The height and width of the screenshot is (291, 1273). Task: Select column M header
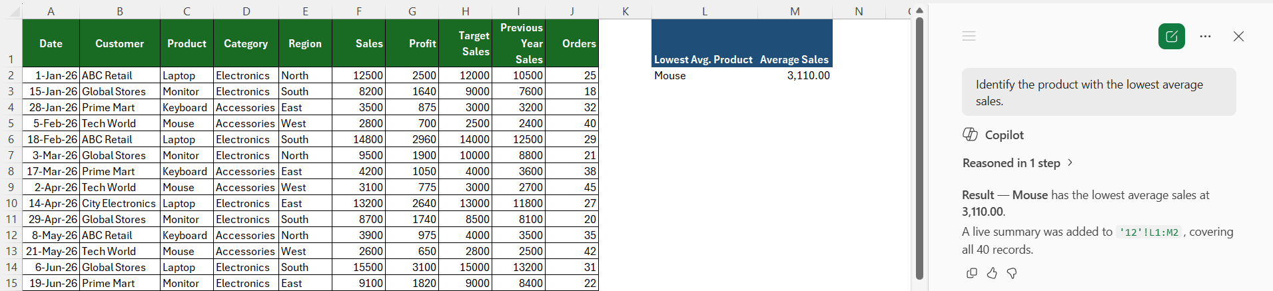795,11
